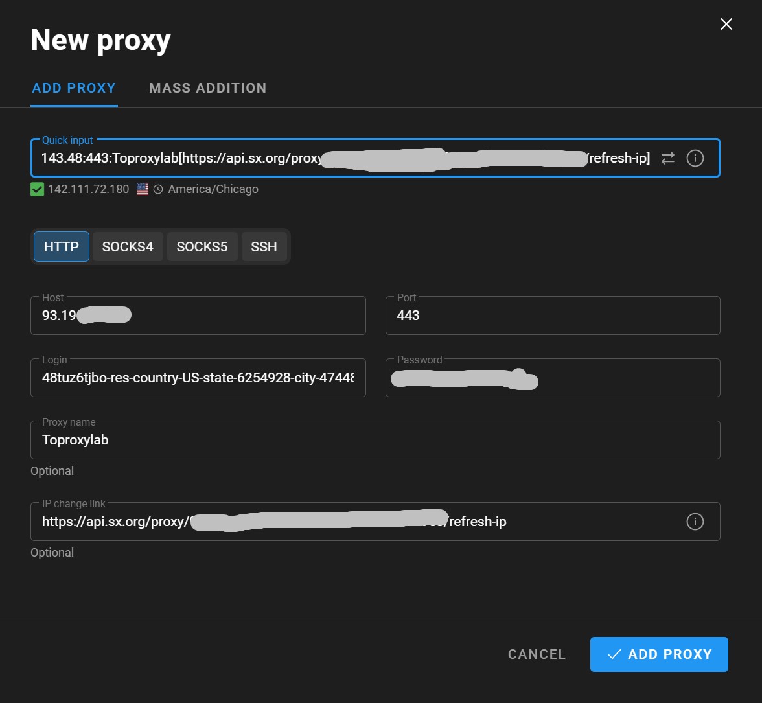Viewport: 762px width, 703px height.
Task: Click the Optional hint under Proxy name
Action: click(x=52, y=471)
